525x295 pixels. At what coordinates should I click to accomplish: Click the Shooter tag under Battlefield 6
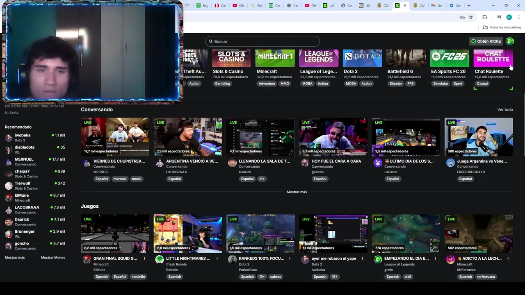pos(396,84)
